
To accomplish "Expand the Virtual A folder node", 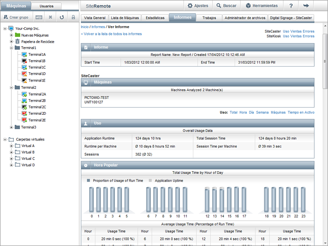I will 11,146.
